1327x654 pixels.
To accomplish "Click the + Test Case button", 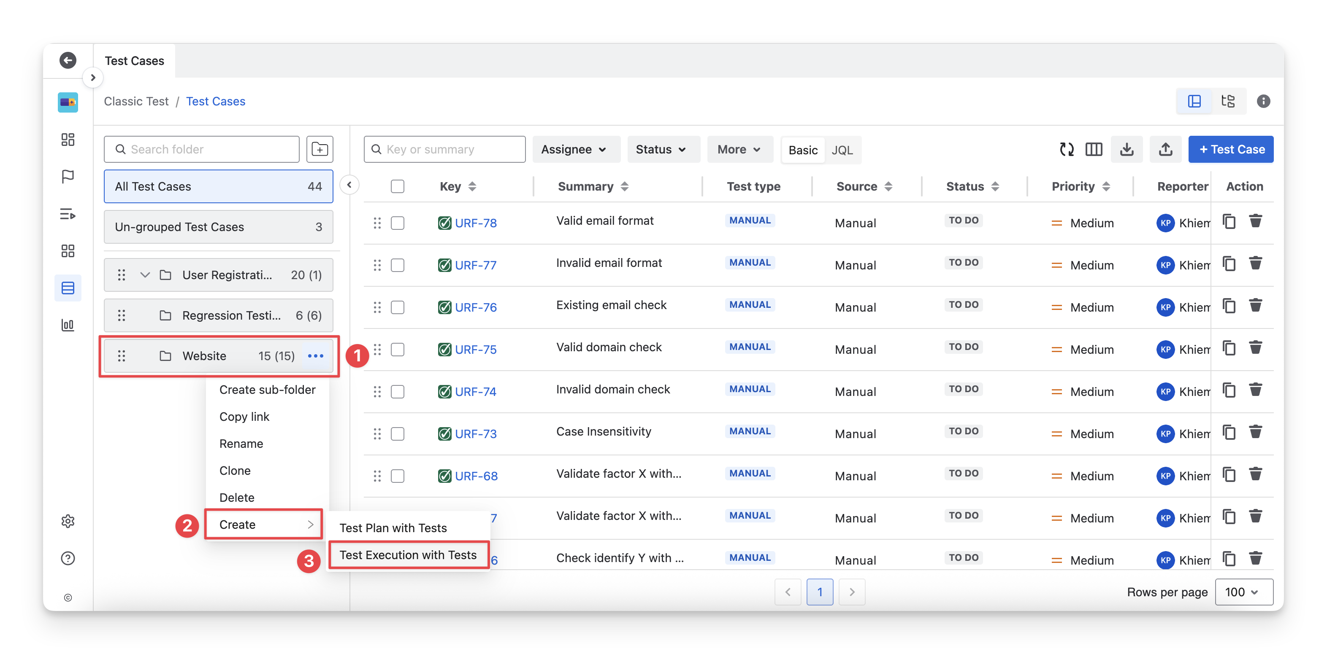I will [x=1231, y=149].
